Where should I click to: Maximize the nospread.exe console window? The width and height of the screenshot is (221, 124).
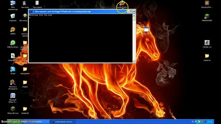coord(131,11)
